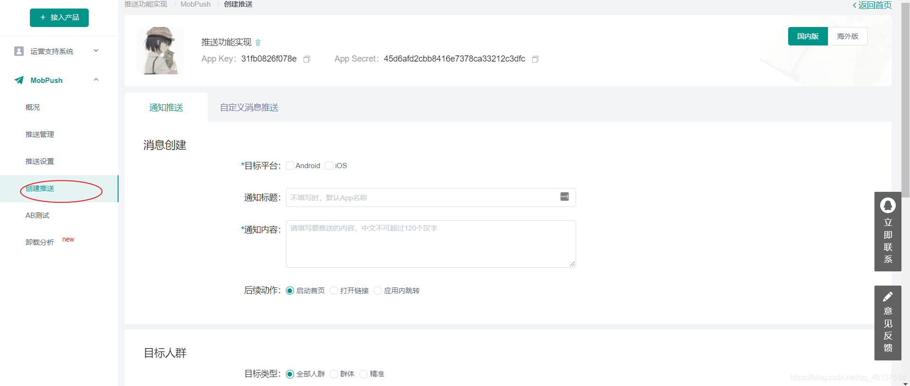Select the 全部人群 target type
This screenshot has height=386, width=910.
(290, 374)
